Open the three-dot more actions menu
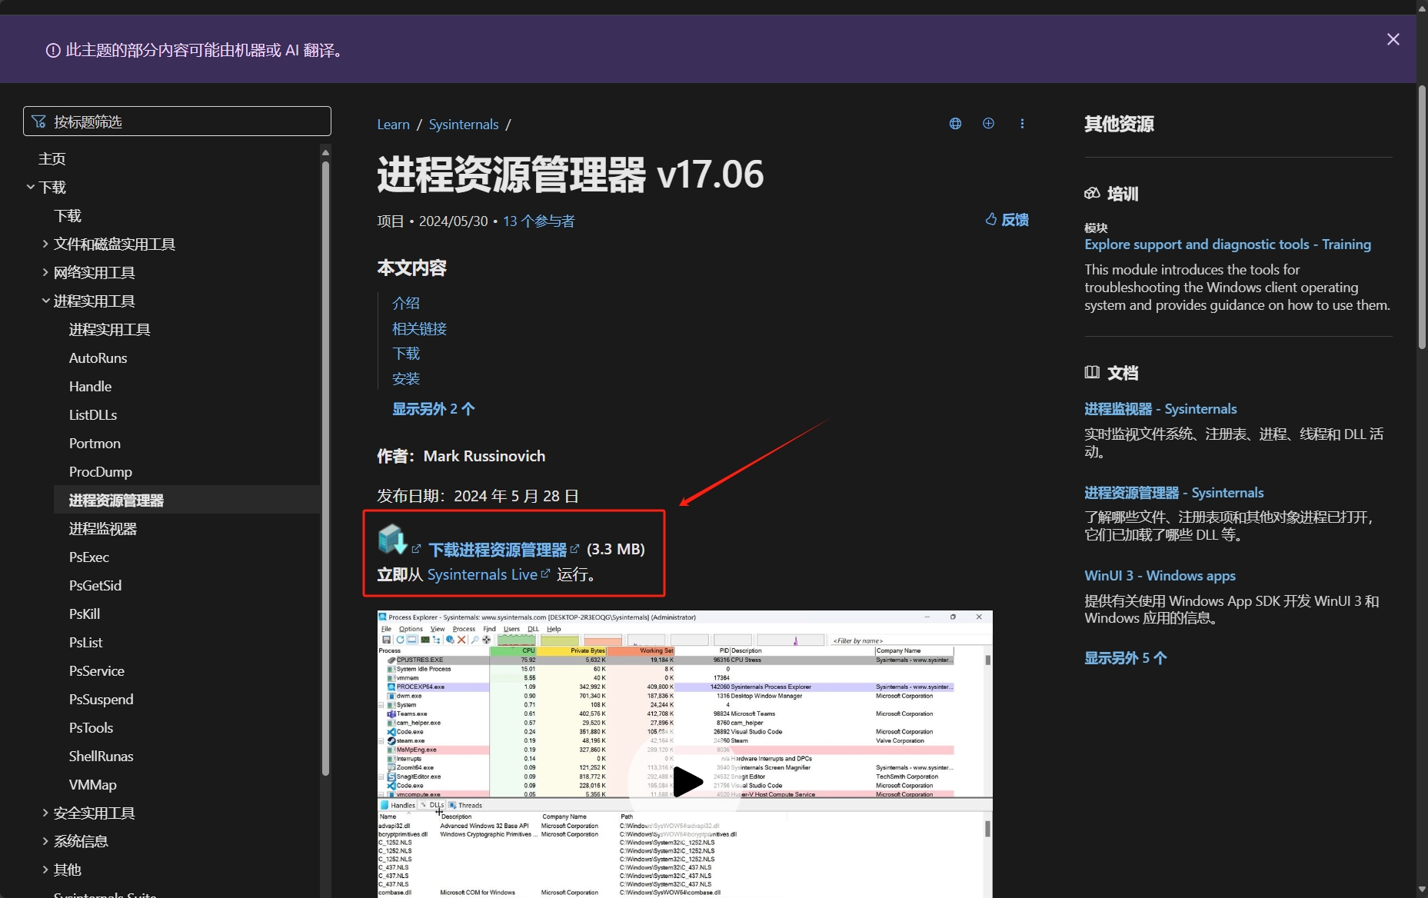 tap(1022, 124)
